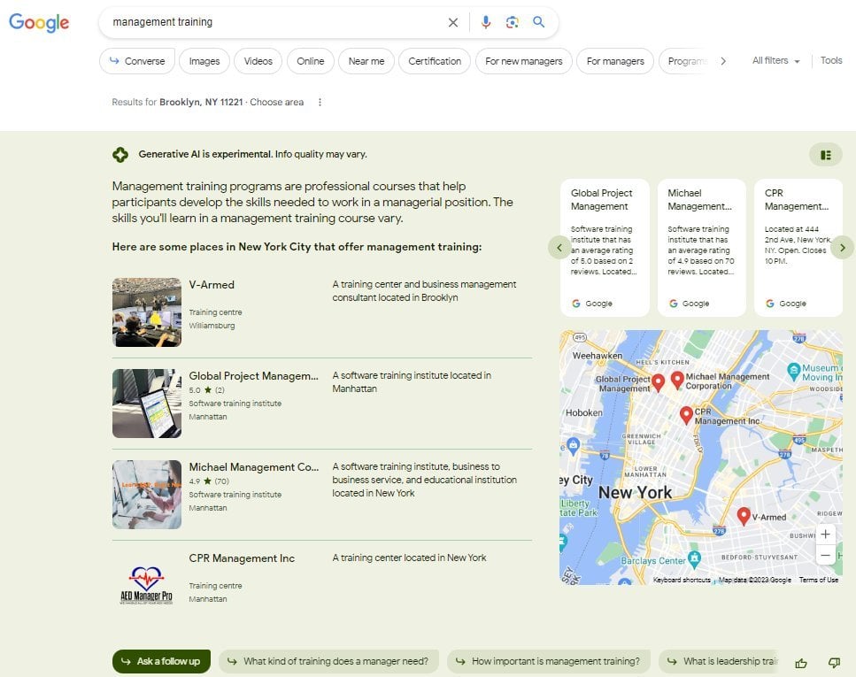Switch to Images results
Screen dimensions: 856x677
[x=204, y=61]
